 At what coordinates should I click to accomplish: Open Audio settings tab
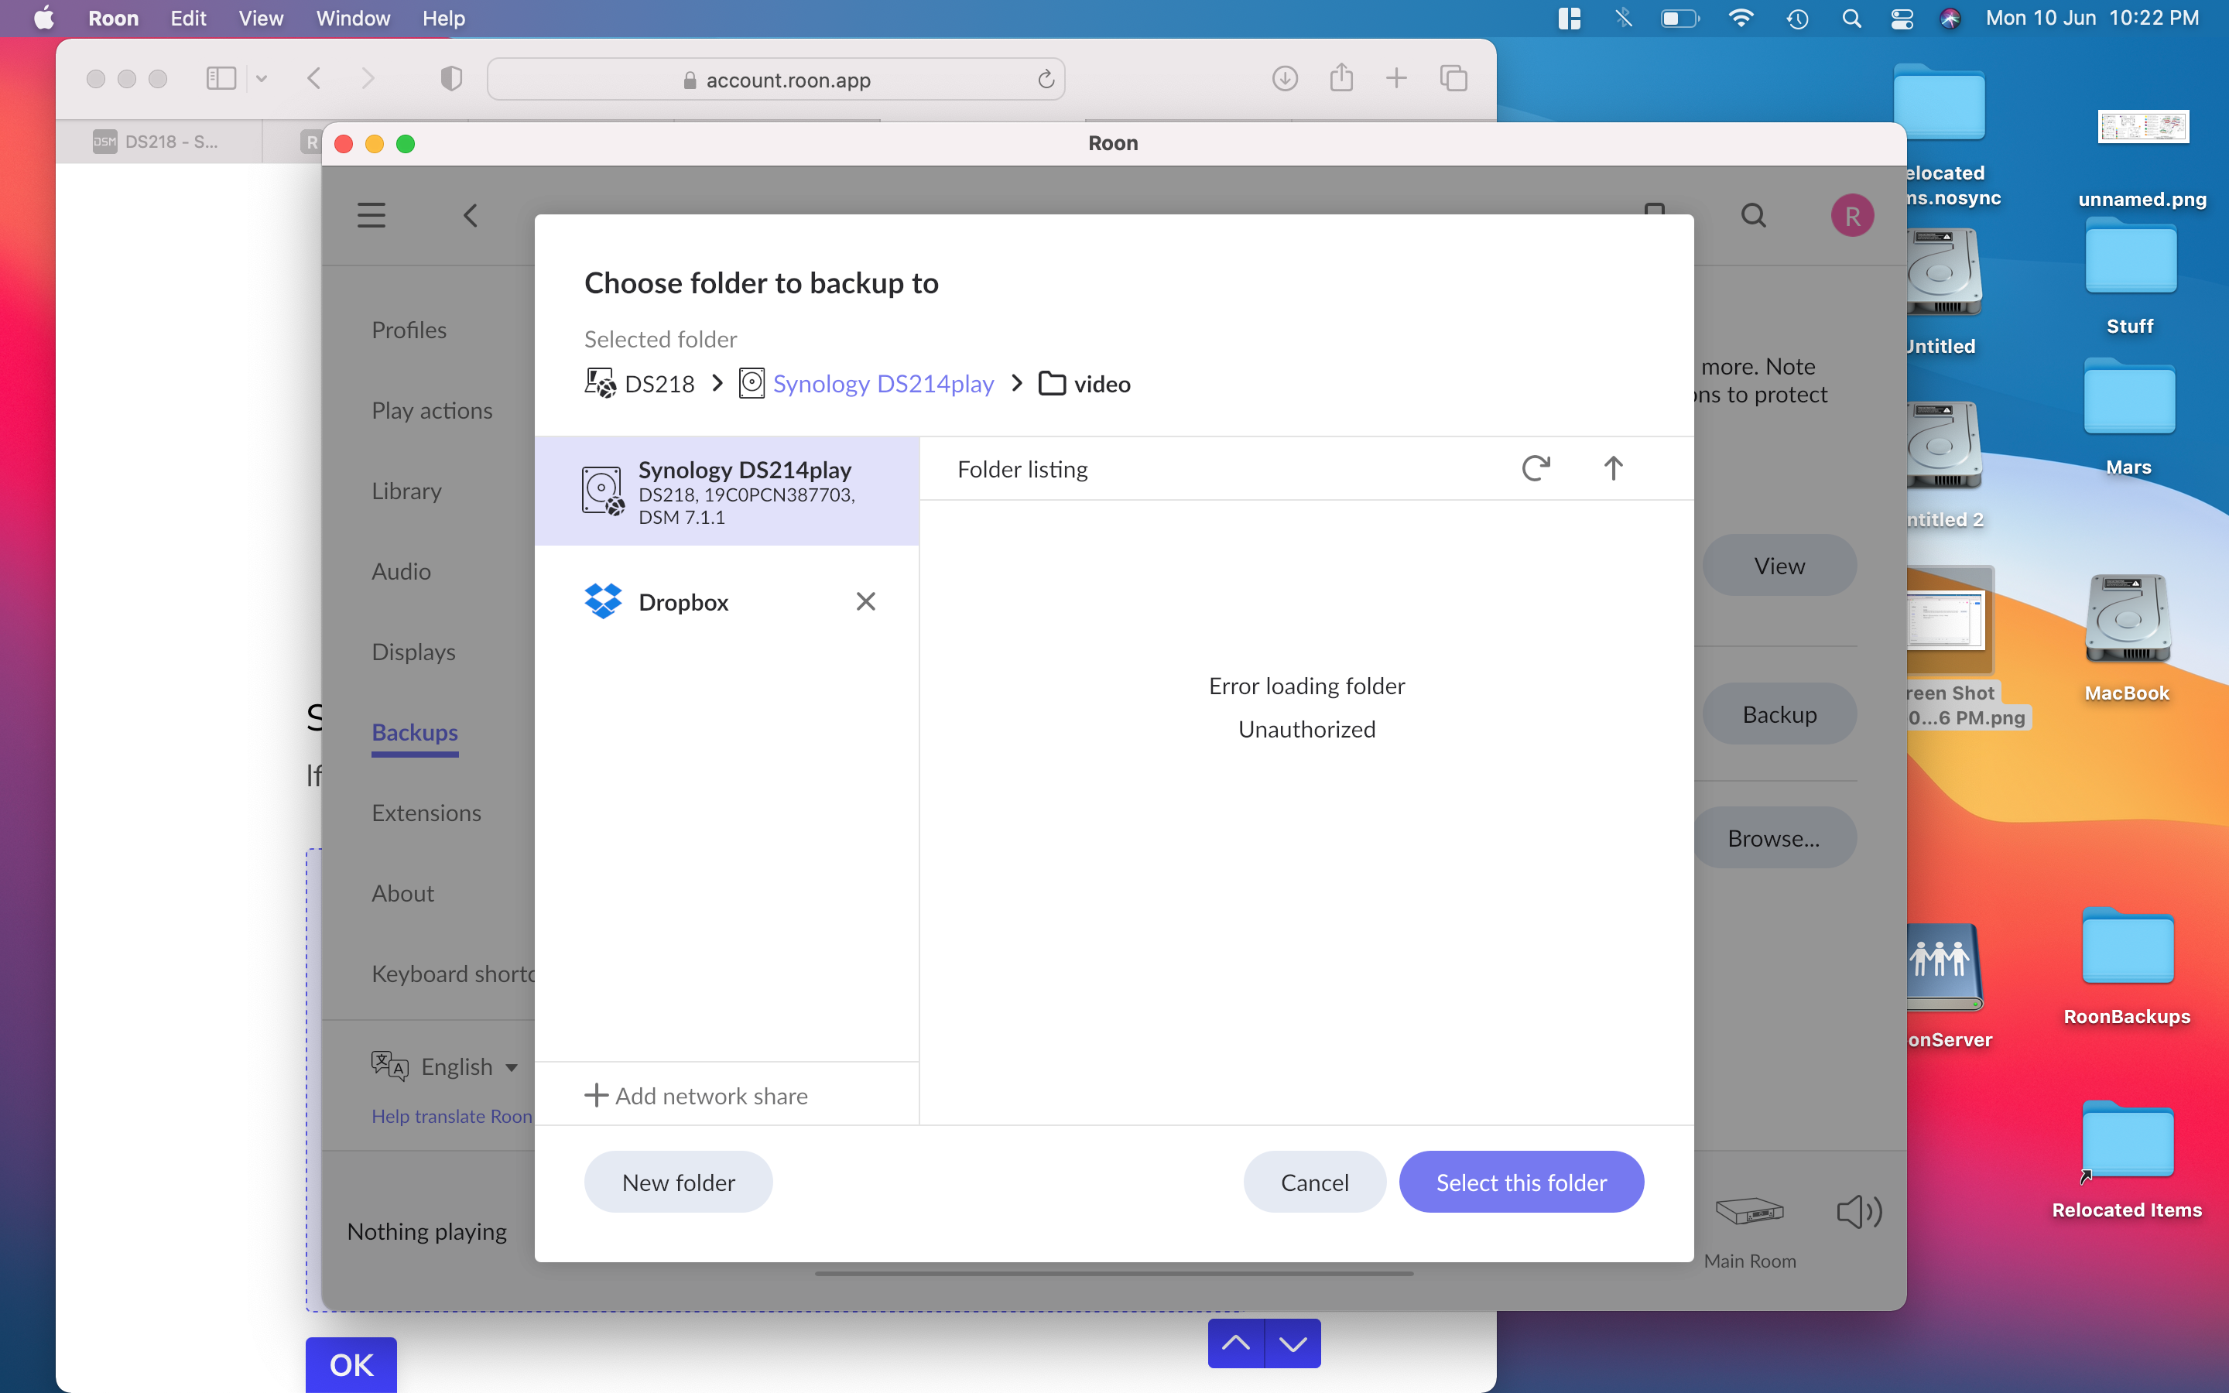click(x=401, y=571)
